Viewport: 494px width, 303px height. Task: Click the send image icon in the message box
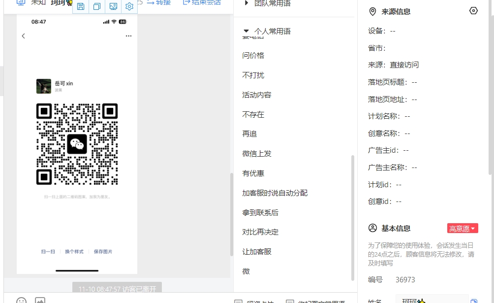(x=40, y=300)
